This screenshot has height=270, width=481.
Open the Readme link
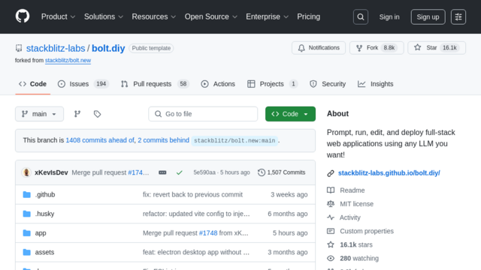point(352,190)
